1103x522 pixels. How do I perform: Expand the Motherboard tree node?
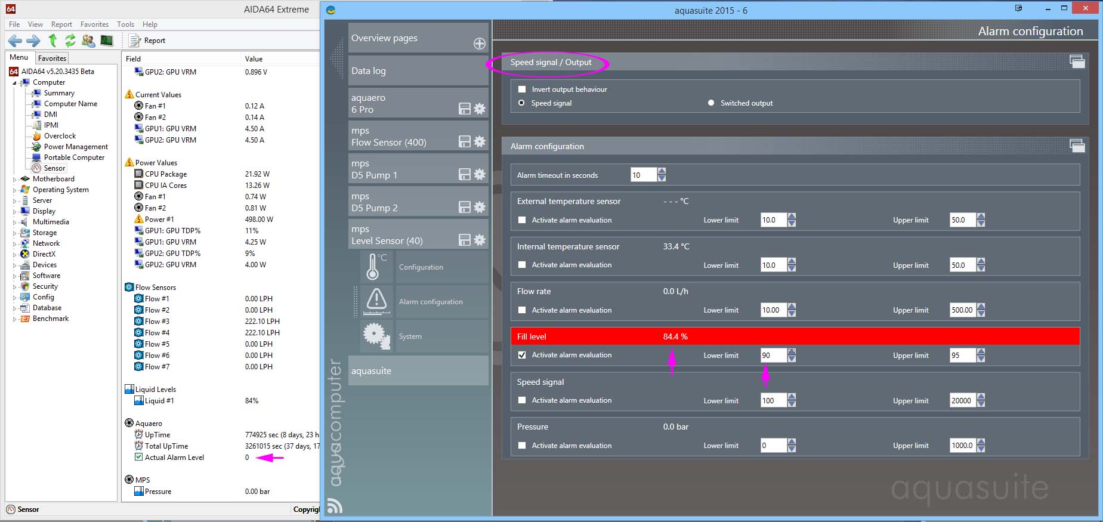click(15, 179)
